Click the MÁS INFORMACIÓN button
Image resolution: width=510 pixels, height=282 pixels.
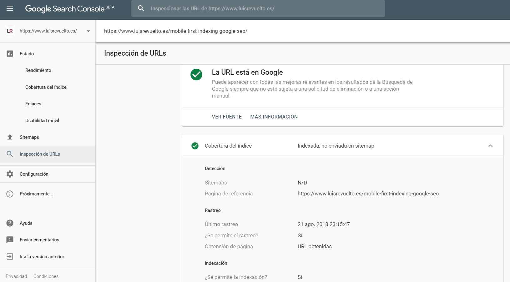274,117
